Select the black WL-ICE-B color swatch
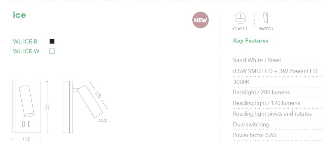326x144 pixels. tap(52, 41)
